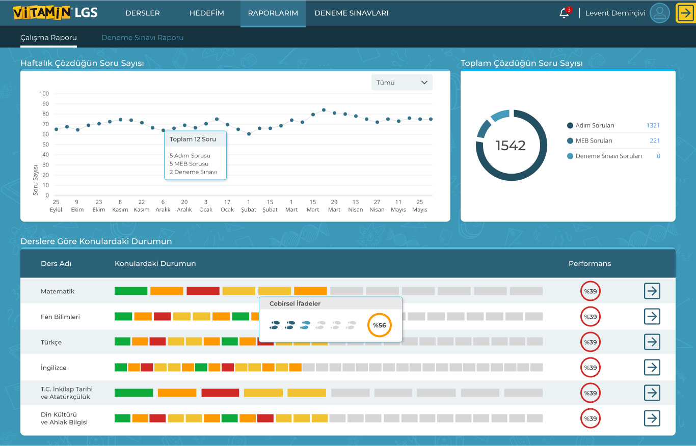696x446 pixels.
Task: Click 'T.C. İnkılap Tarihi ve Atatürkçülük' label
Action: tap(67, 393)
